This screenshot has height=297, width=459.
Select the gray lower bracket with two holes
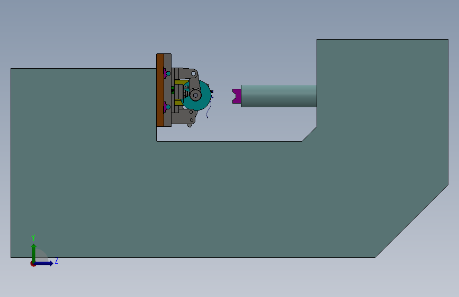tap(183, 117)
